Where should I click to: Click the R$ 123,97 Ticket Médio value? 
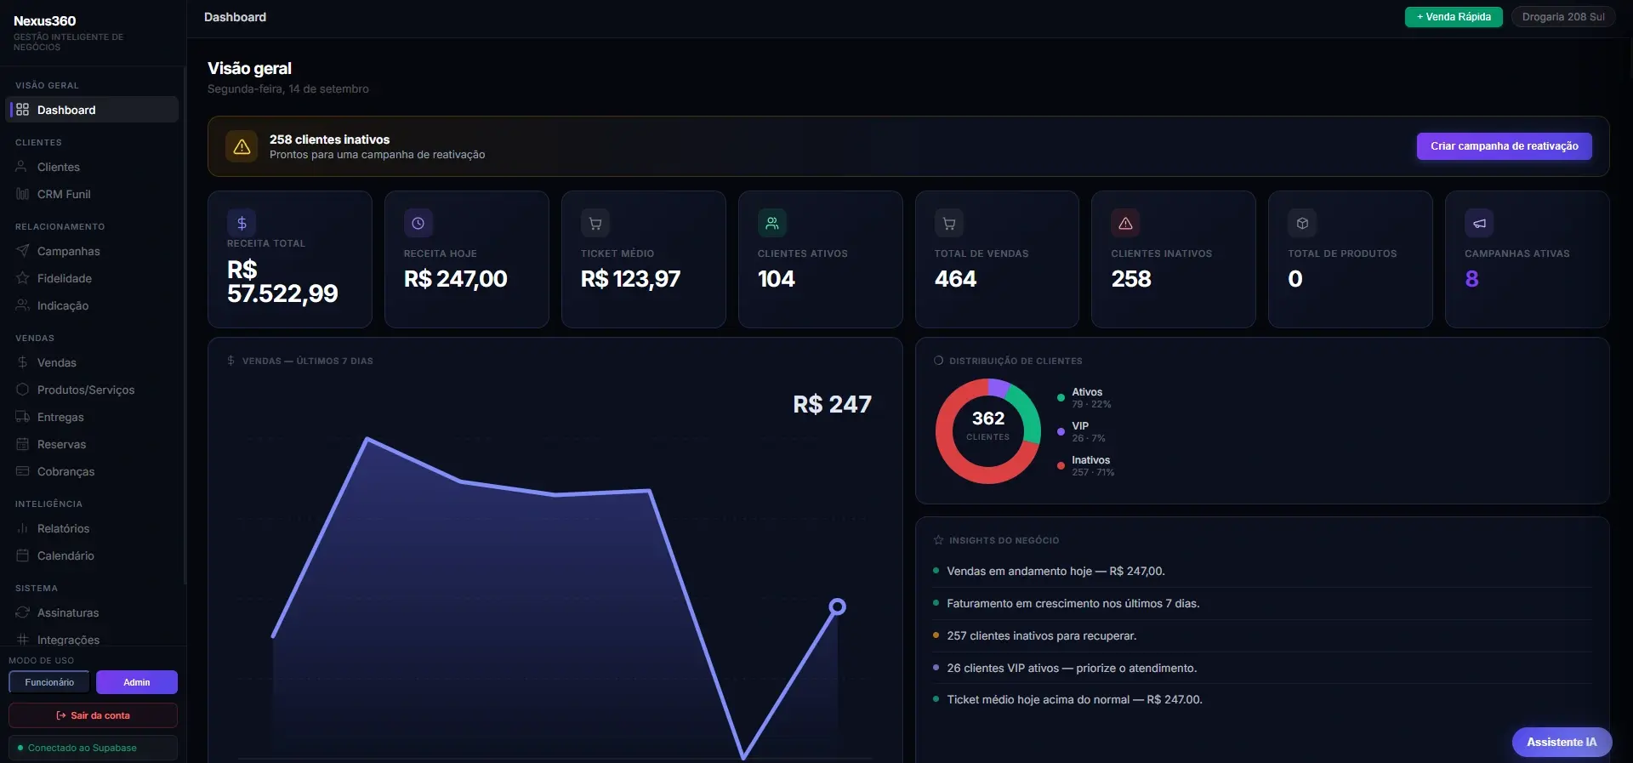pos(630,279)
